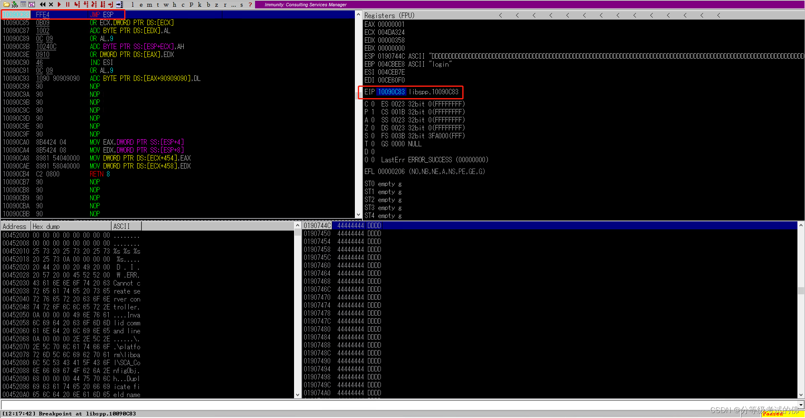Open file with the folder toolbar icon
The width and height of the screenshot is (805, 418).
coord(6,5)
